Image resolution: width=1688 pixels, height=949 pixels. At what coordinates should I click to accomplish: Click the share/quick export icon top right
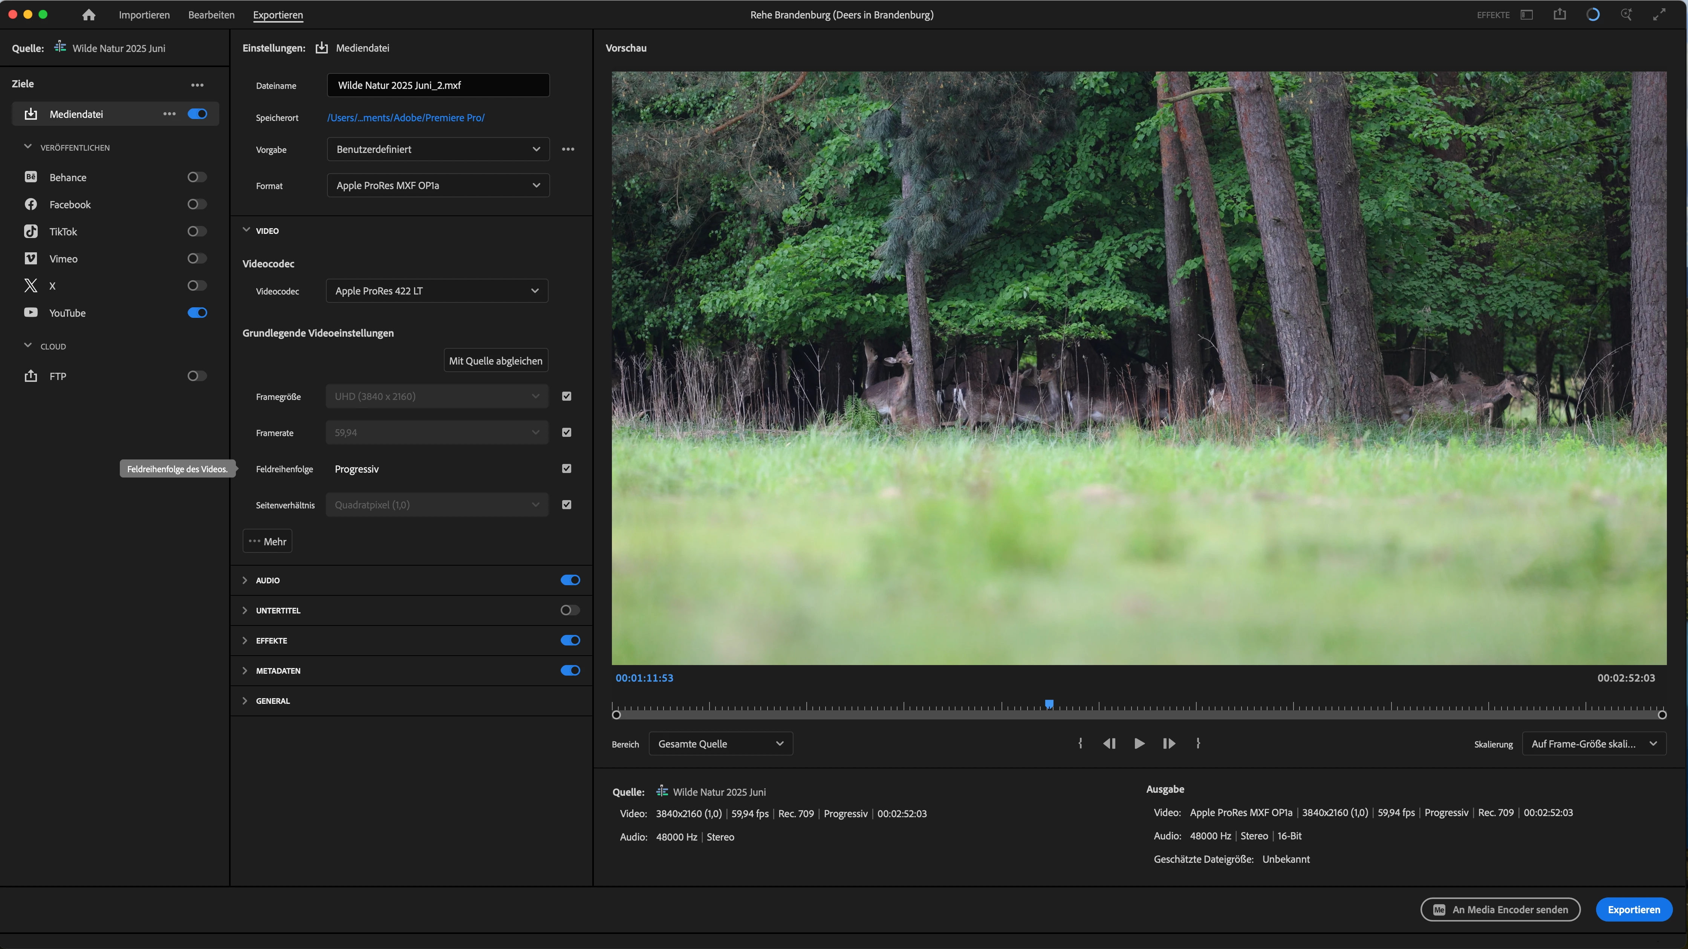pyautogui.click(x=1560, y=14)
